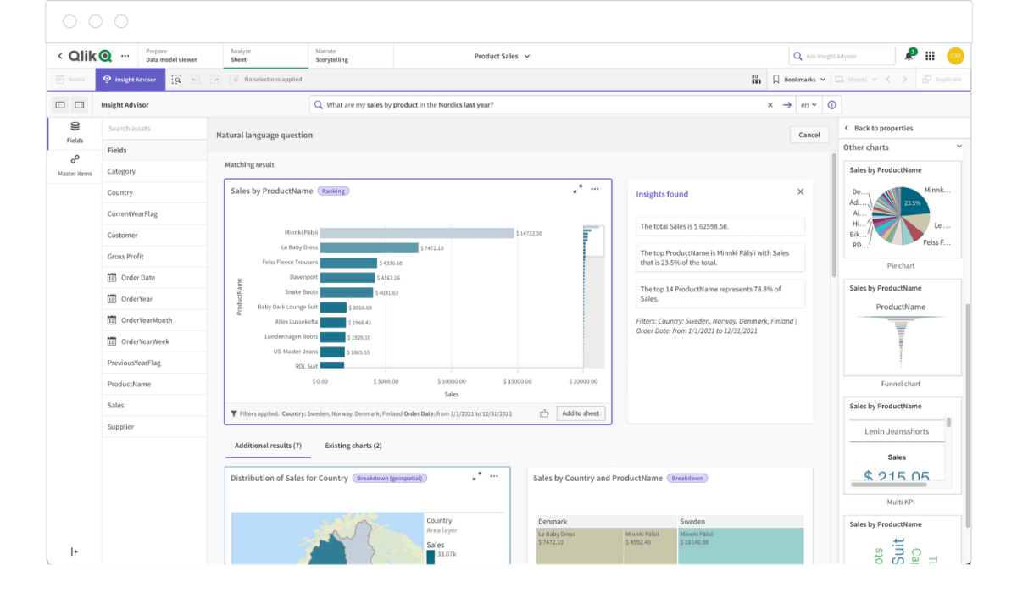Viewport: 1017px width, 593px height.
Task: Toggle the left assets panel
Action: 60,105
